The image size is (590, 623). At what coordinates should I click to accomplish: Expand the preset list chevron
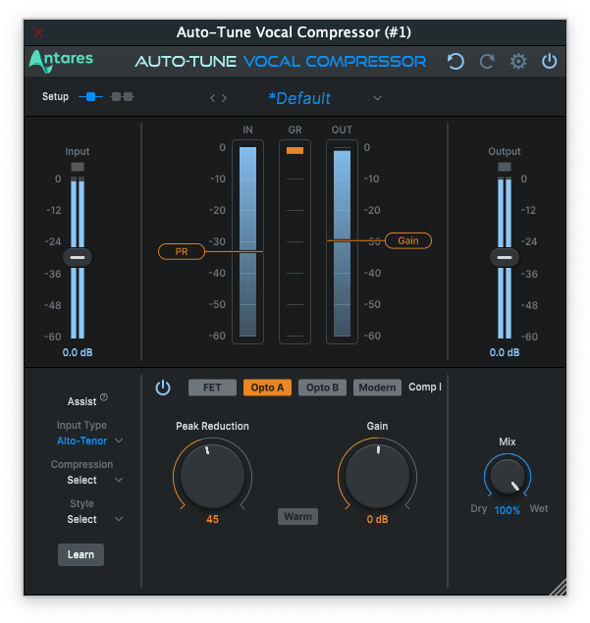point(377,98)
